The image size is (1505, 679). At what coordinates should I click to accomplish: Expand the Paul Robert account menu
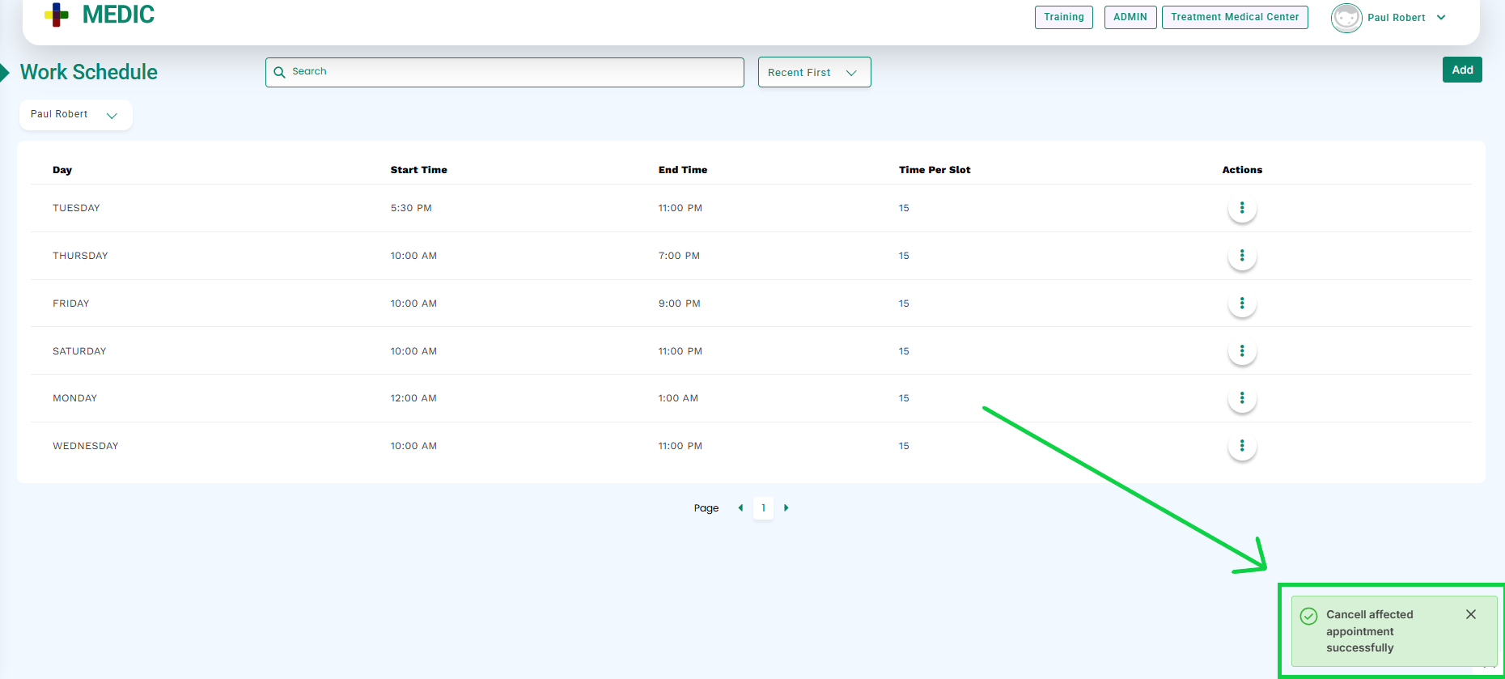click(x=1441, y=18)
